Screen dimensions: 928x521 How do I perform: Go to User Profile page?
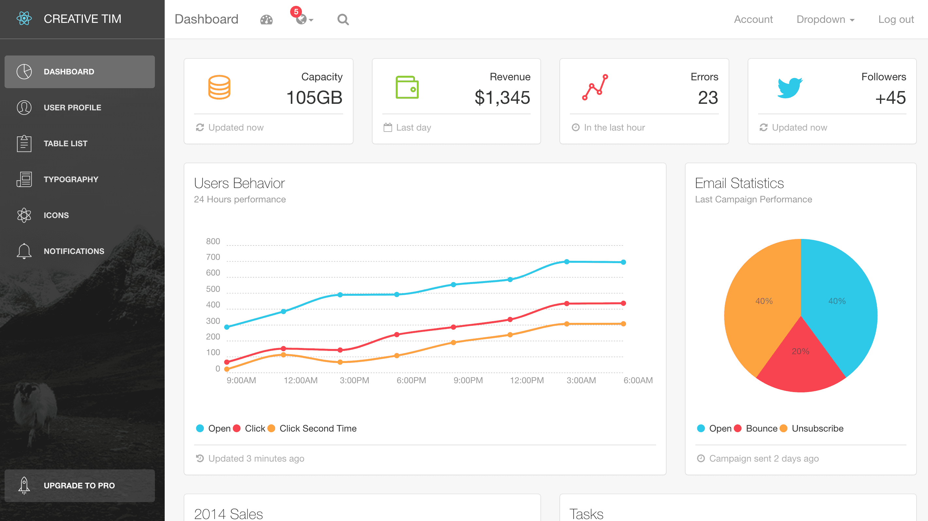pos(72,108)
